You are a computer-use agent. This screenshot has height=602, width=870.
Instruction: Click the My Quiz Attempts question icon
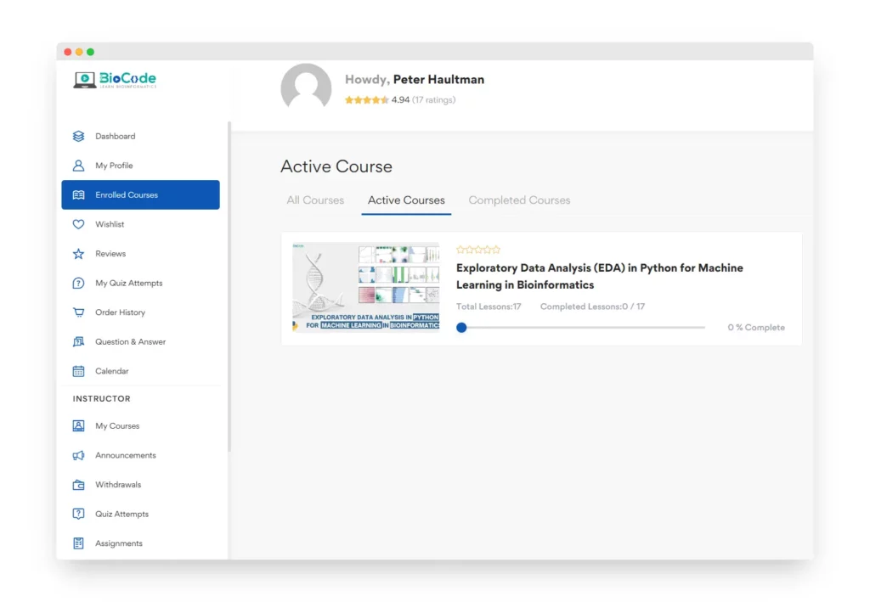78,283
